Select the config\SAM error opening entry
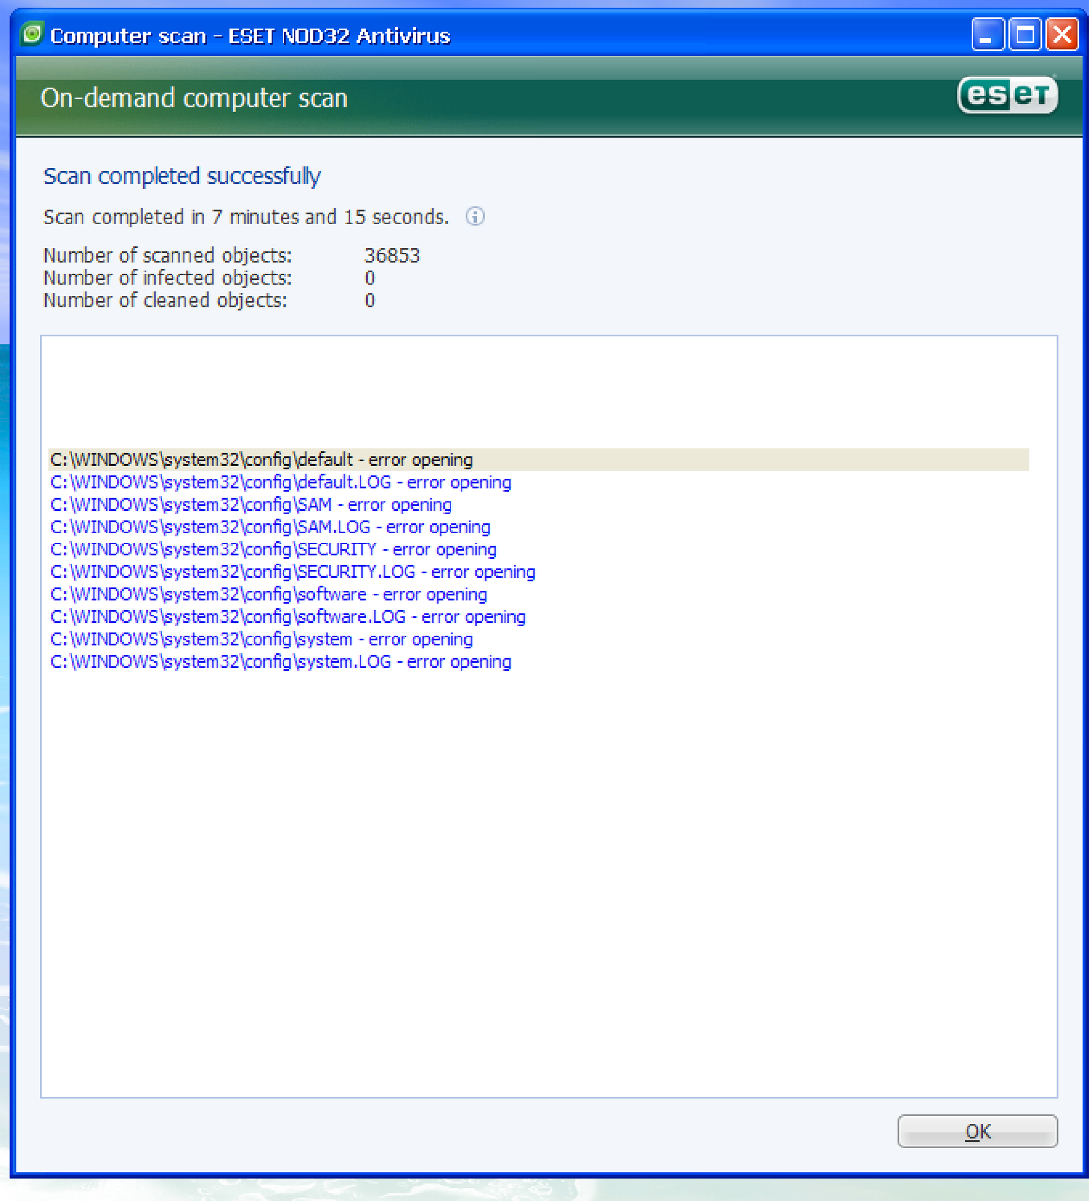 point(250,505)
